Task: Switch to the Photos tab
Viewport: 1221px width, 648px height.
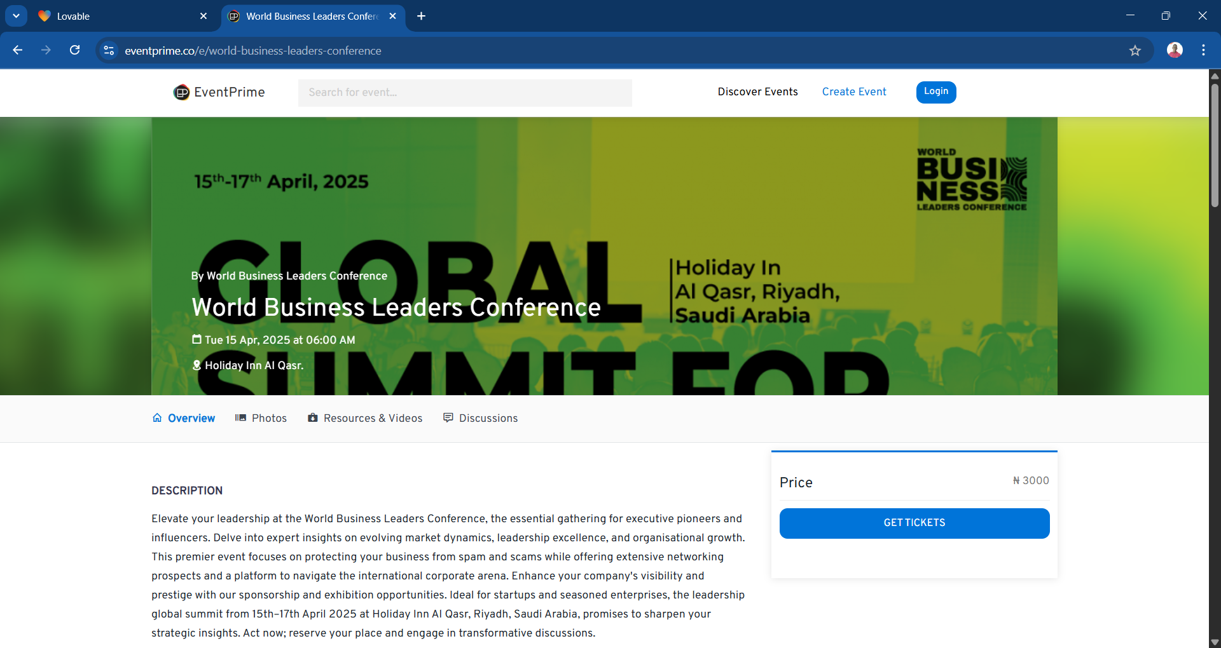Action: tap(261, 418)
